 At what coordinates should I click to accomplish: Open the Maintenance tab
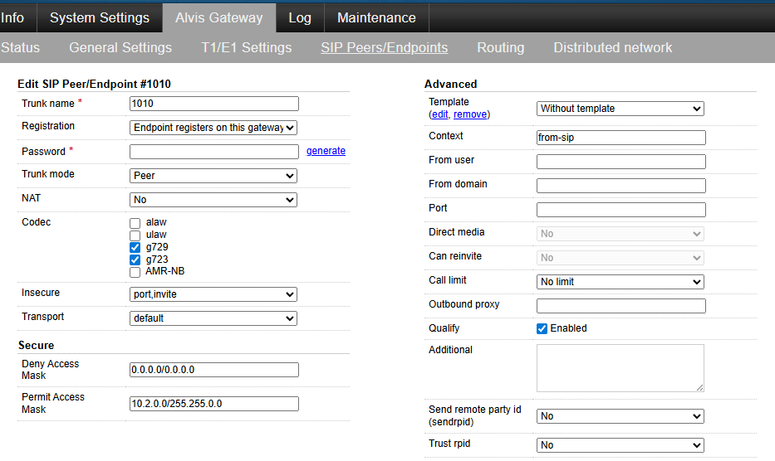376,17
